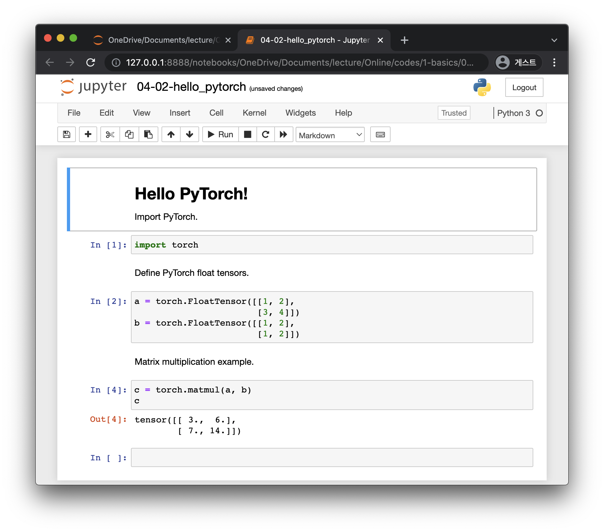Click into the import torch code cell
The image size is (604, 532).
coord(332,245)
